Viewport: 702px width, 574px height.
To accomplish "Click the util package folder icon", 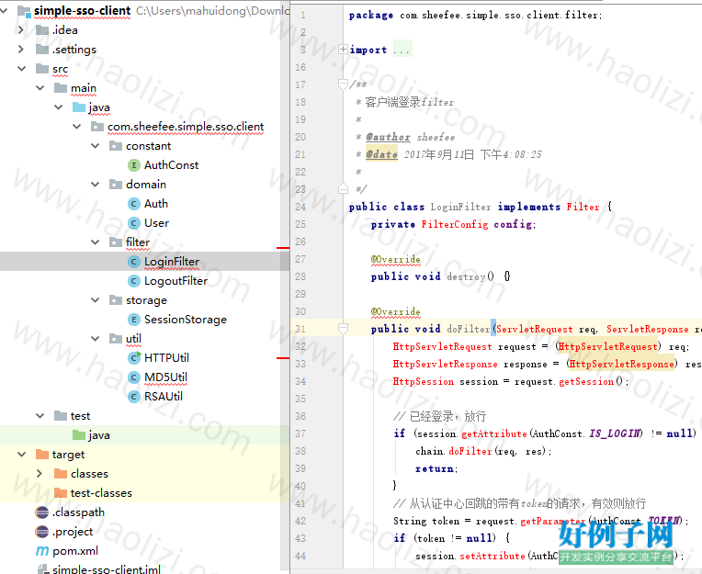I will 116,339.
